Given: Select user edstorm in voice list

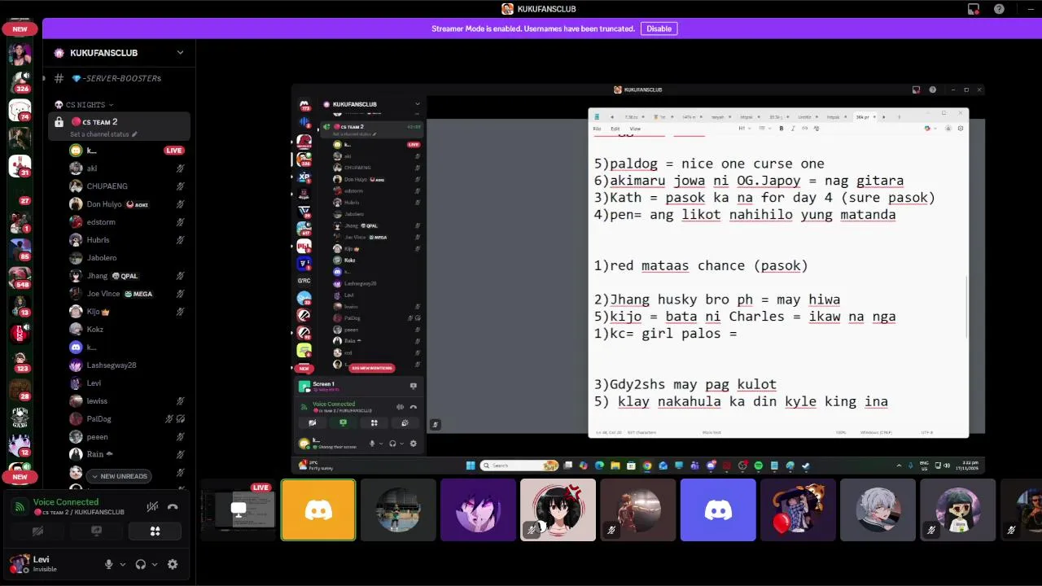Looking at the screenshot, I should (x=127, y=222).
